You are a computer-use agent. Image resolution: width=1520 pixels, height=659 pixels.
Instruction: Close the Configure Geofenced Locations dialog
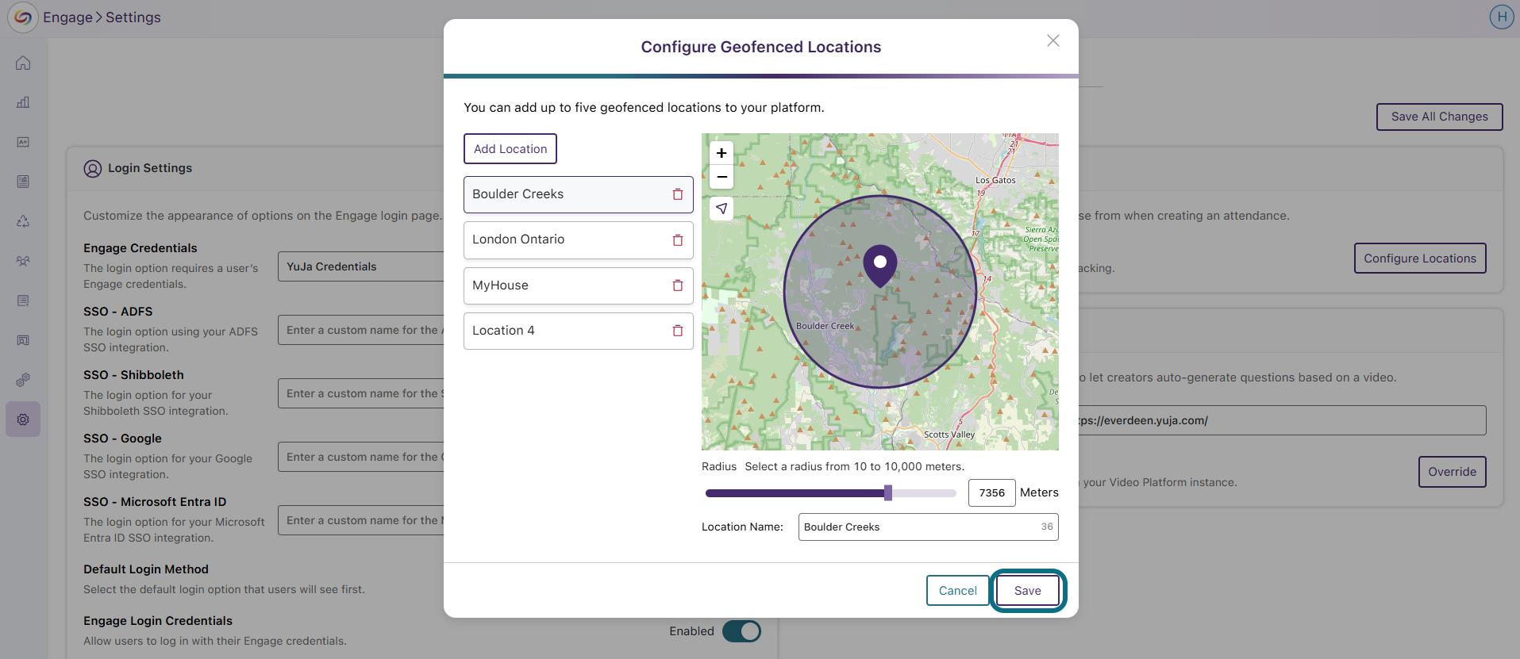pyautogui.click(x=1053, y=40)
